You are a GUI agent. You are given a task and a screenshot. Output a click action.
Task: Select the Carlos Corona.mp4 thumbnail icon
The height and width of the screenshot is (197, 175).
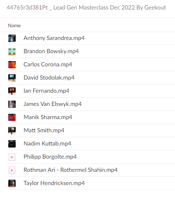(12, 65)
